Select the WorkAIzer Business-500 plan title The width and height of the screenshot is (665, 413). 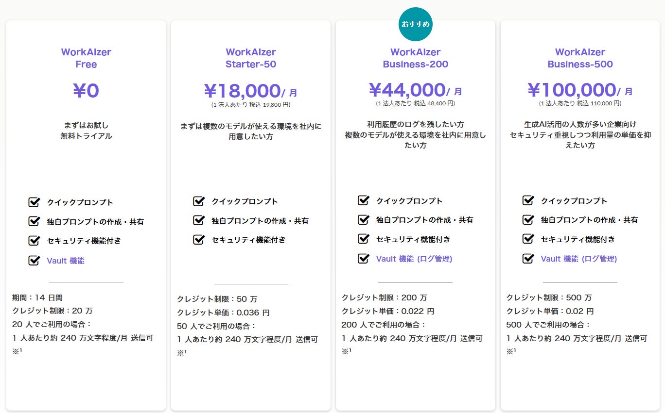point(580,58)
